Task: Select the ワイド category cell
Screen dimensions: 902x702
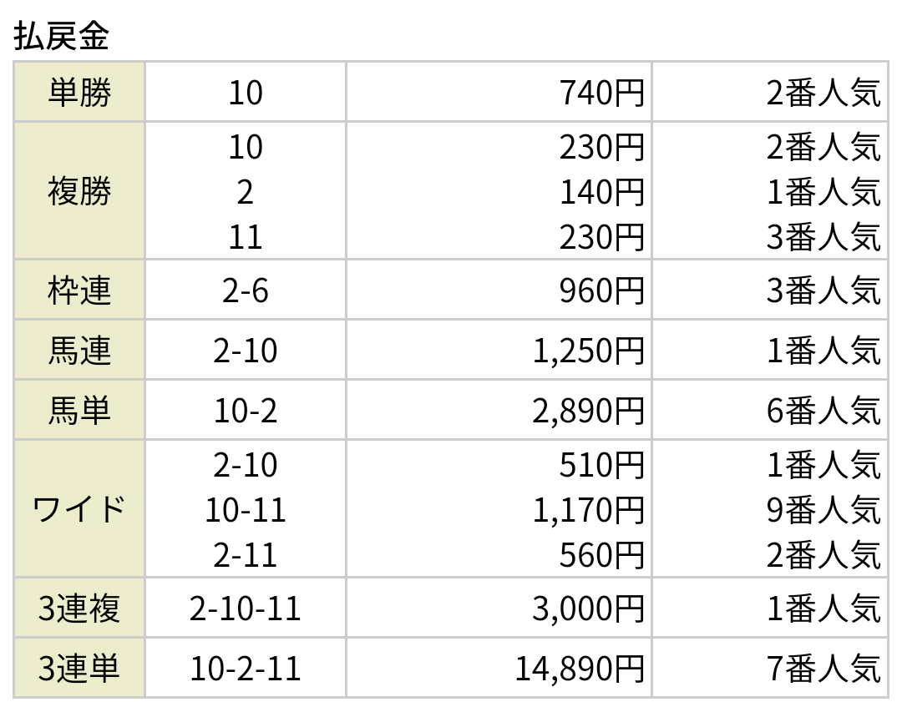Action: pyautogui.click(x=79, y=509)
